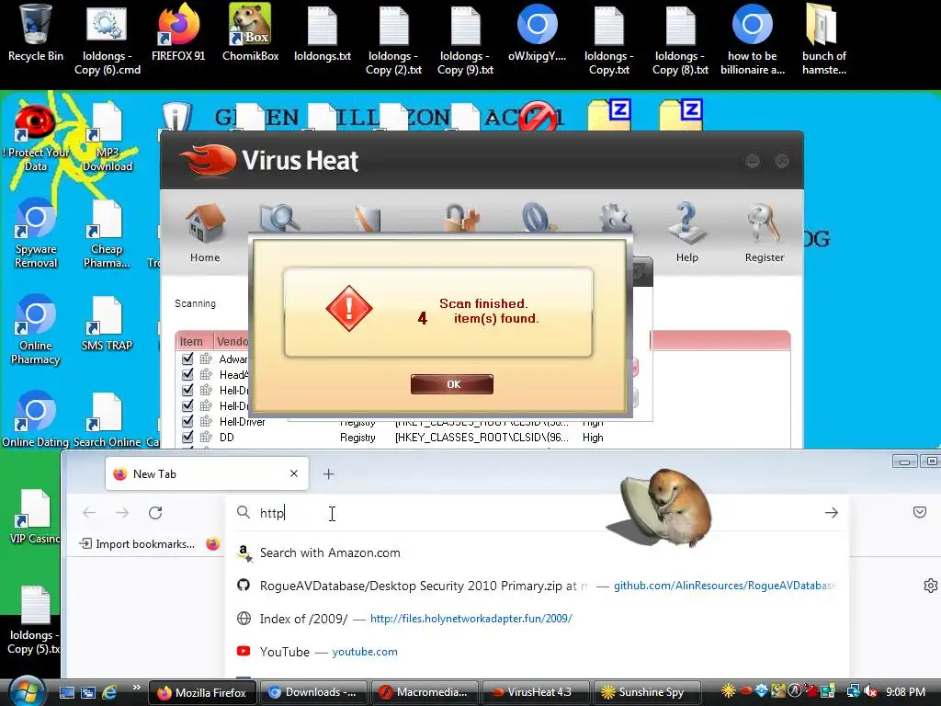Close the New Tab in Firefox
This screenshot has width=941, height=706.
(294, 473)
